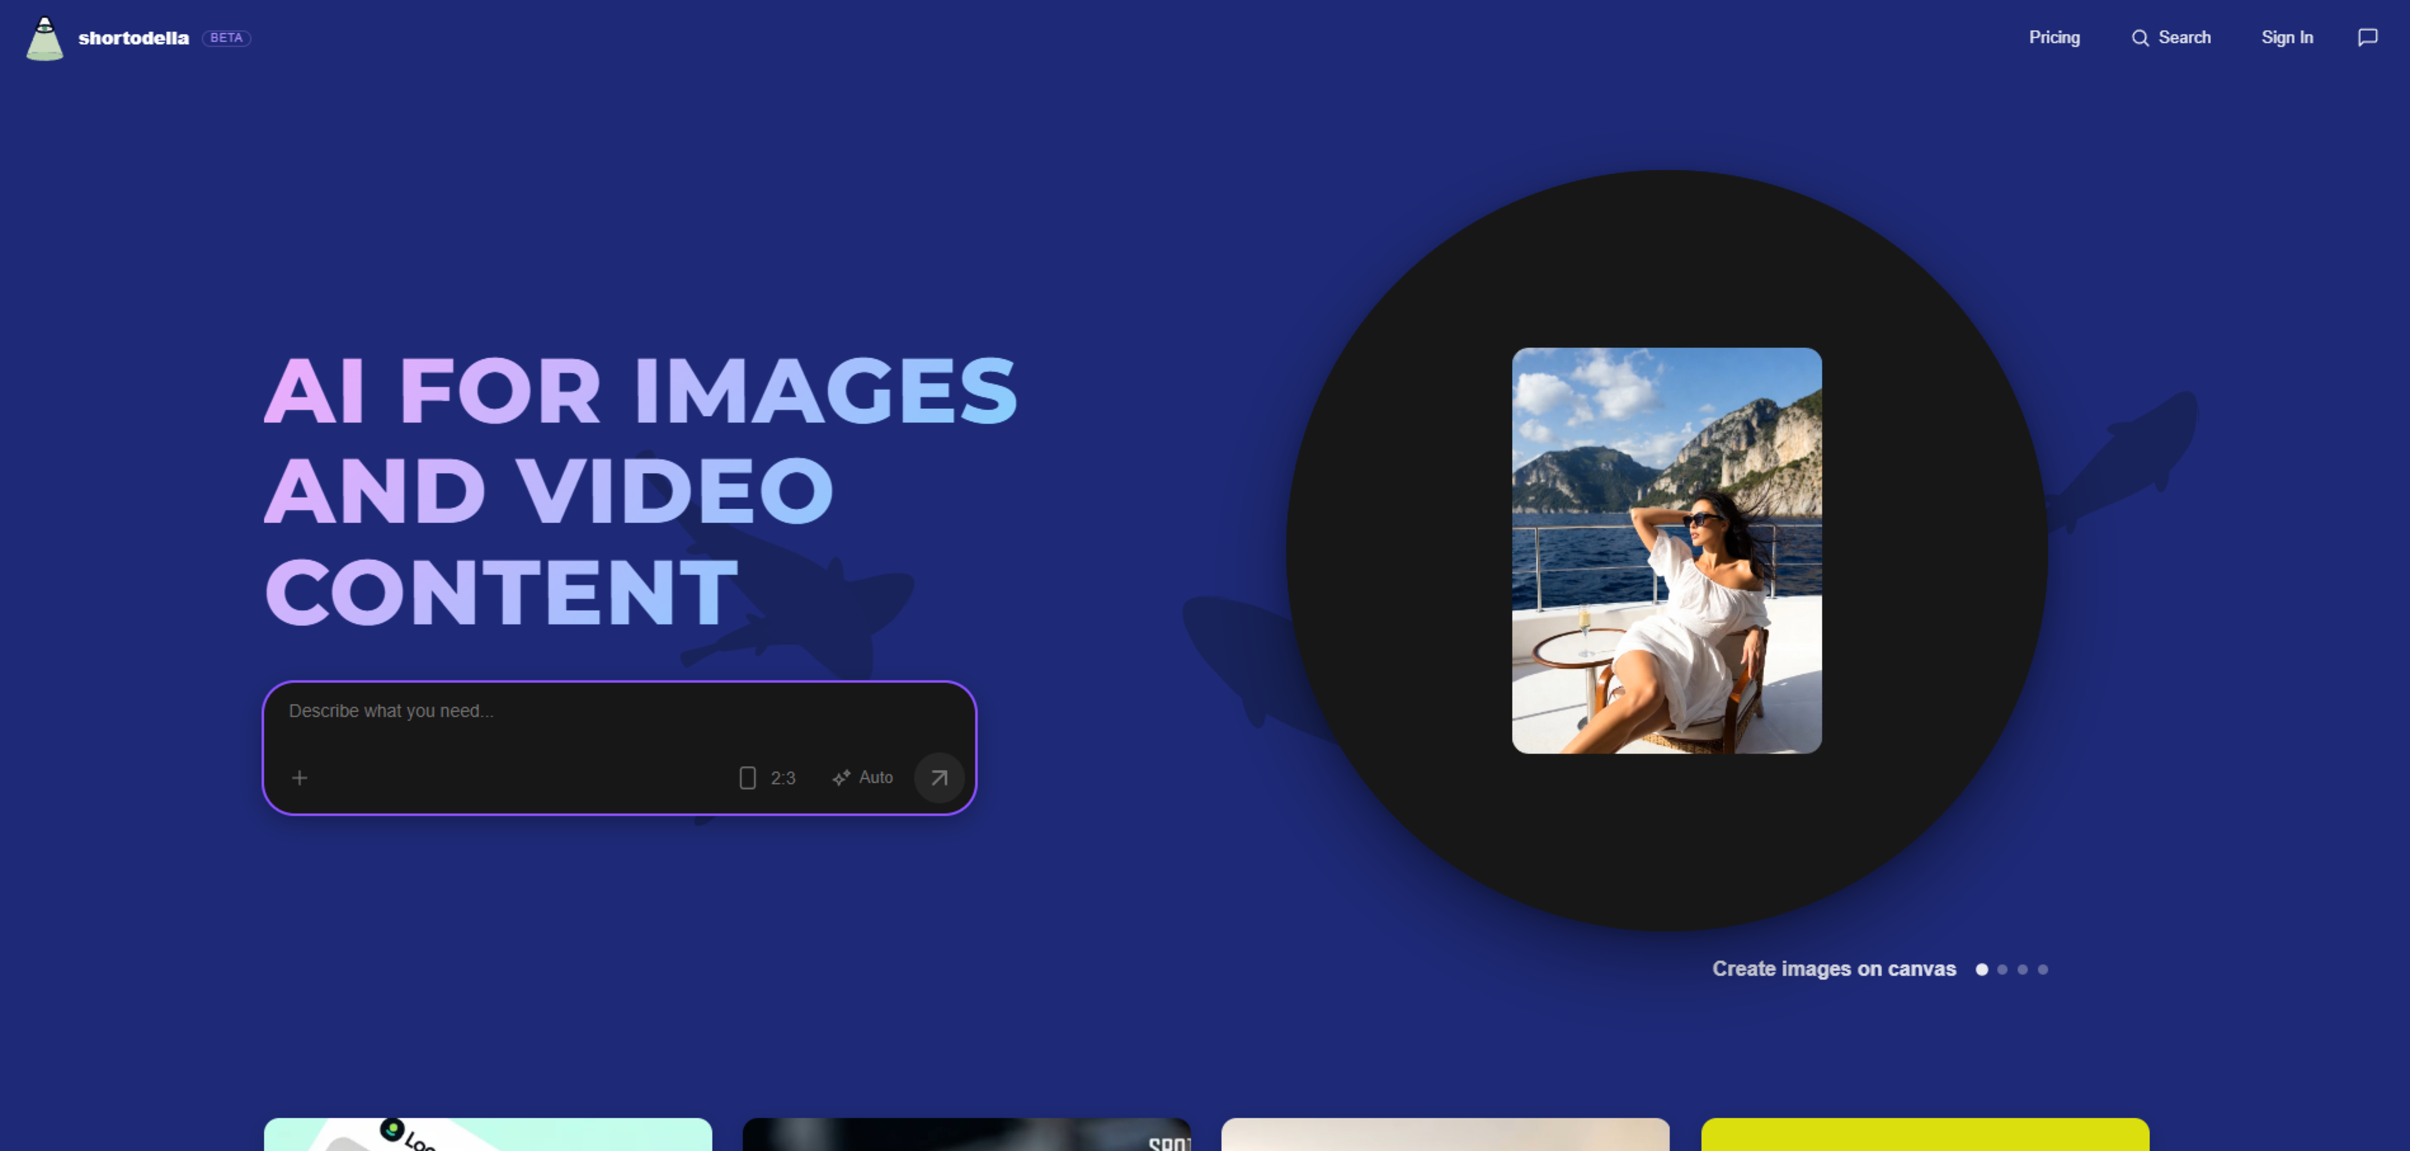Select the first carousel dot
Screen dimensions: 2410x1151
click(x=1981, y=970)
